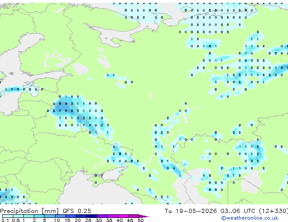The height and width of the screenshot is (222, 288).
Task: Pick the legend value "50"
Action: [140, 220]
